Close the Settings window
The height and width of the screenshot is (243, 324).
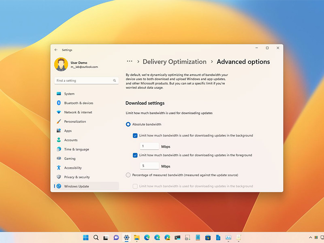point(278,48)
